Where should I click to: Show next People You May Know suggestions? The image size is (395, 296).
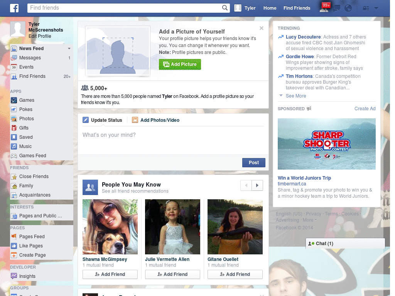pos(257,185)
